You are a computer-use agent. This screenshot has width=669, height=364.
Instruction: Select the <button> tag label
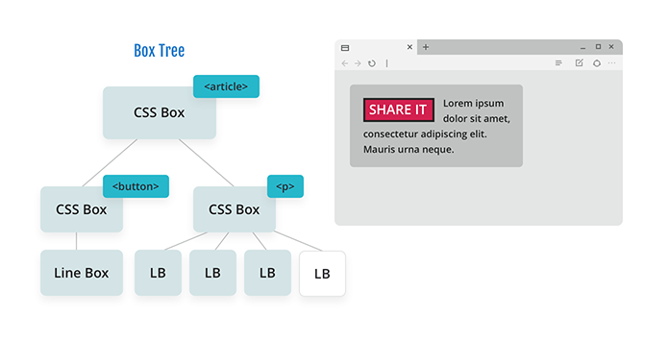pyautogui.click(x=136, y=186)
